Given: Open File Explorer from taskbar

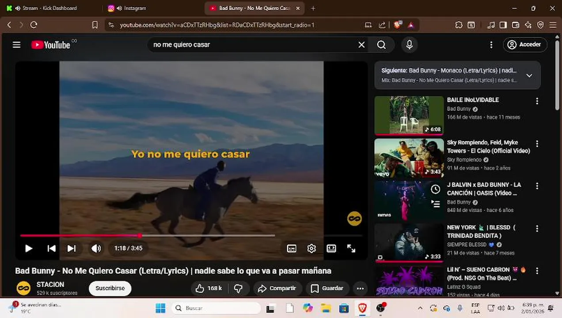Looking at the screenshot, I should coord(326,308).
